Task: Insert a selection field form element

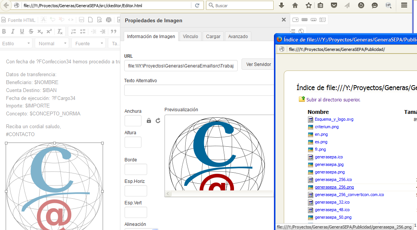Action: 295,20
